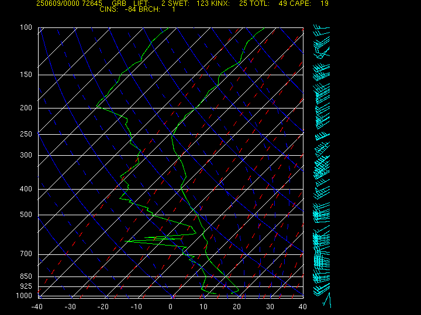421x315 pixels.
Task: Click positive '10' on the temperature axis
Action: tap(203, 307)
